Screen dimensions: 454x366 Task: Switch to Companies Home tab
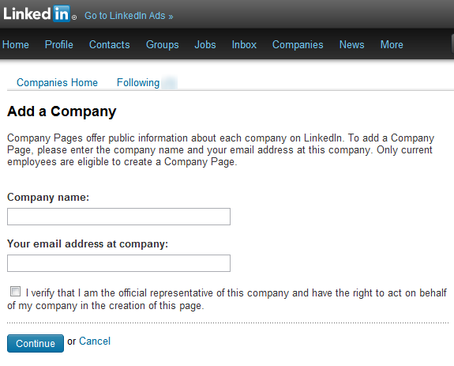click(57, 82)
